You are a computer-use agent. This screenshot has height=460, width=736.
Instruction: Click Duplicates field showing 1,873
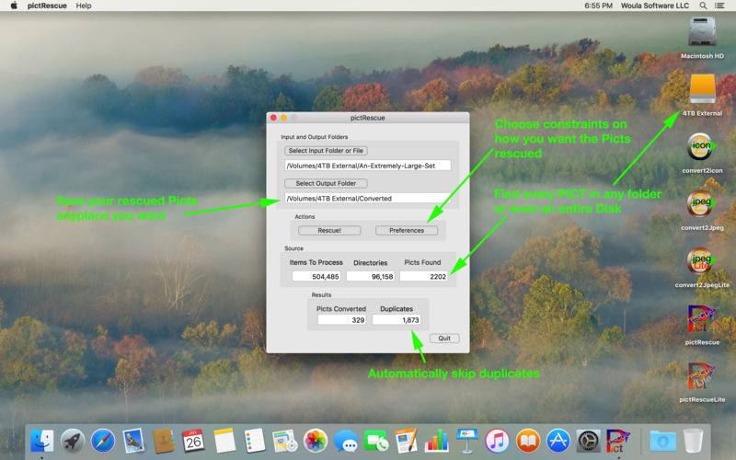[397, 319]
